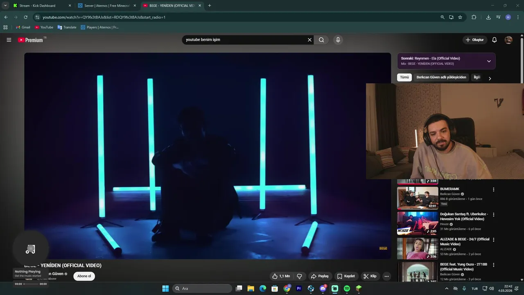Image resolution: width=524 pixels, height=295 pixels.
Task: Reload the page in Chrome
Action: click(x=25, y=17)
